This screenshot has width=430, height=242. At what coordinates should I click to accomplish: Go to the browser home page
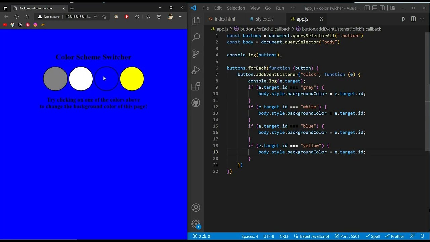[x=27, y=17]
